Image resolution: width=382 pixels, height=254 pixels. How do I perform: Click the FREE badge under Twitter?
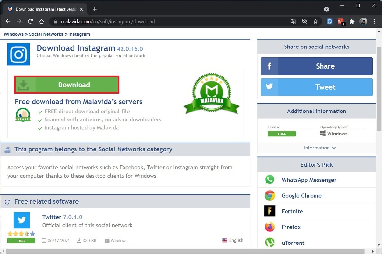[x=21, y=241]
